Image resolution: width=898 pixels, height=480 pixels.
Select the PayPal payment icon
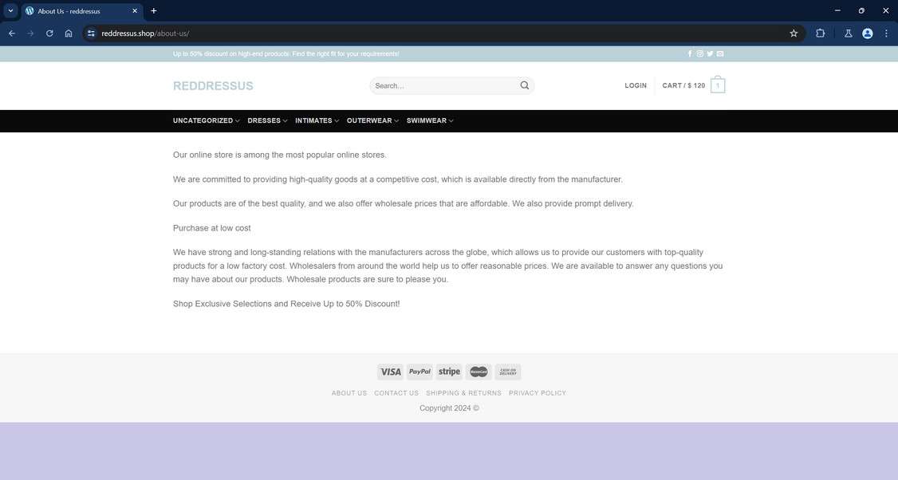click(419, 372)
